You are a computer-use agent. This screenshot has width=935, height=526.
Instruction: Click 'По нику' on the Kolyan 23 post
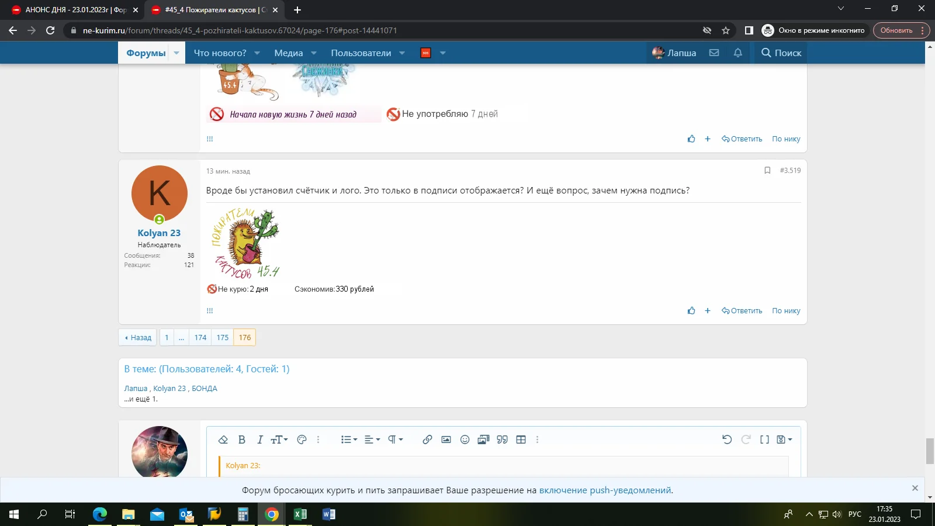pos(786,311)
